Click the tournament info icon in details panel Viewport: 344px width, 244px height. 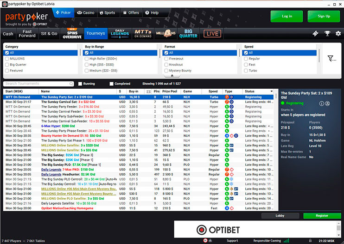[321, 104]
